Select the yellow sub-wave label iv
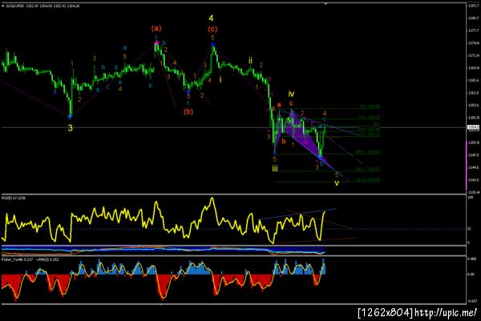 coord(292,94)
